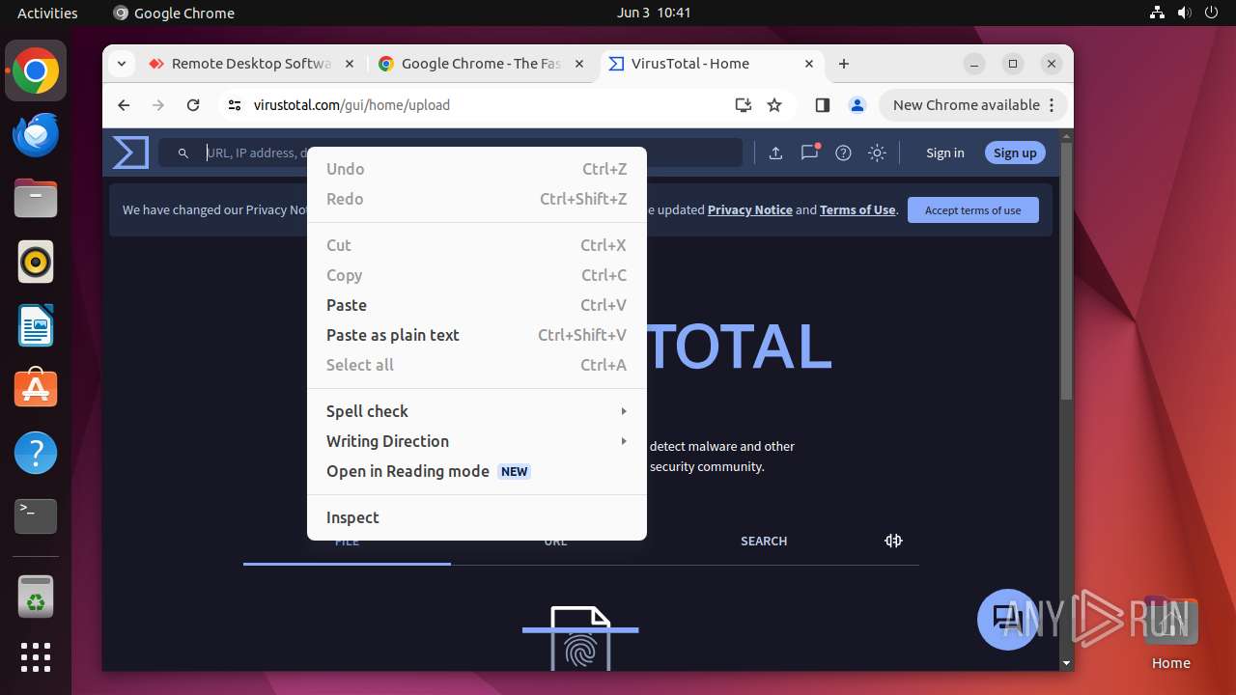Switch to the SEARCH tab

(764, 541)
